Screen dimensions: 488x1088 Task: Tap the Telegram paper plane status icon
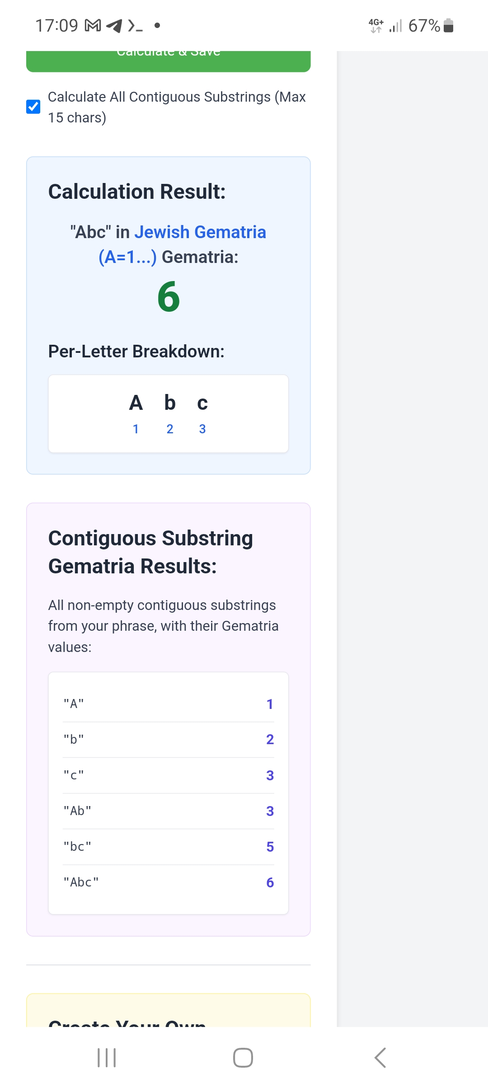coord(114,26)
